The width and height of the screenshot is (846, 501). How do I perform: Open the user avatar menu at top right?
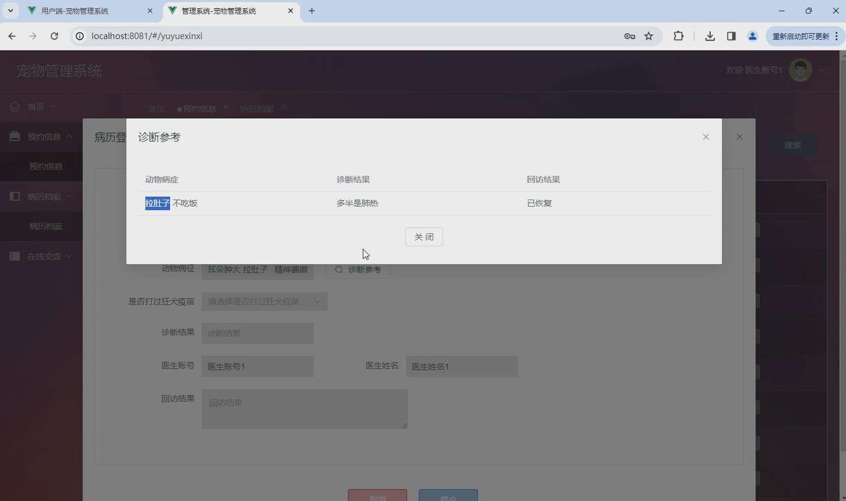[799, 70]
